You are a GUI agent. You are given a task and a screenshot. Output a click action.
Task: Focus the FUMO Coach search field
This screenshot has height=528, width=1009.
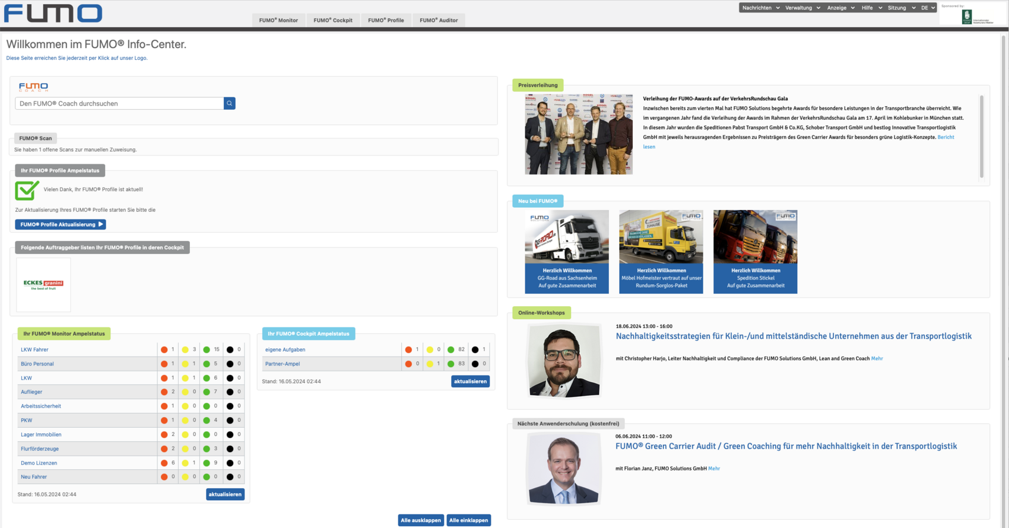click(119, 103)
